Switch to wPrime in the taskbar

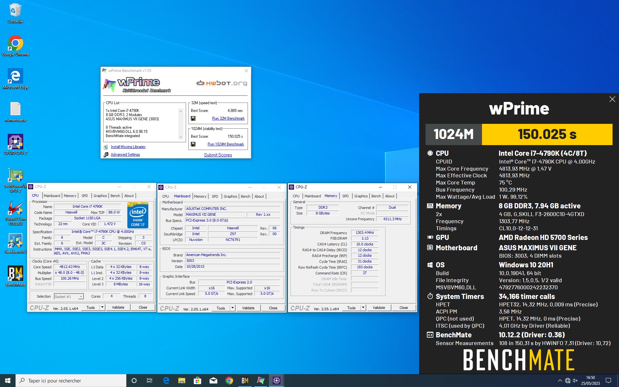[260, 381]
